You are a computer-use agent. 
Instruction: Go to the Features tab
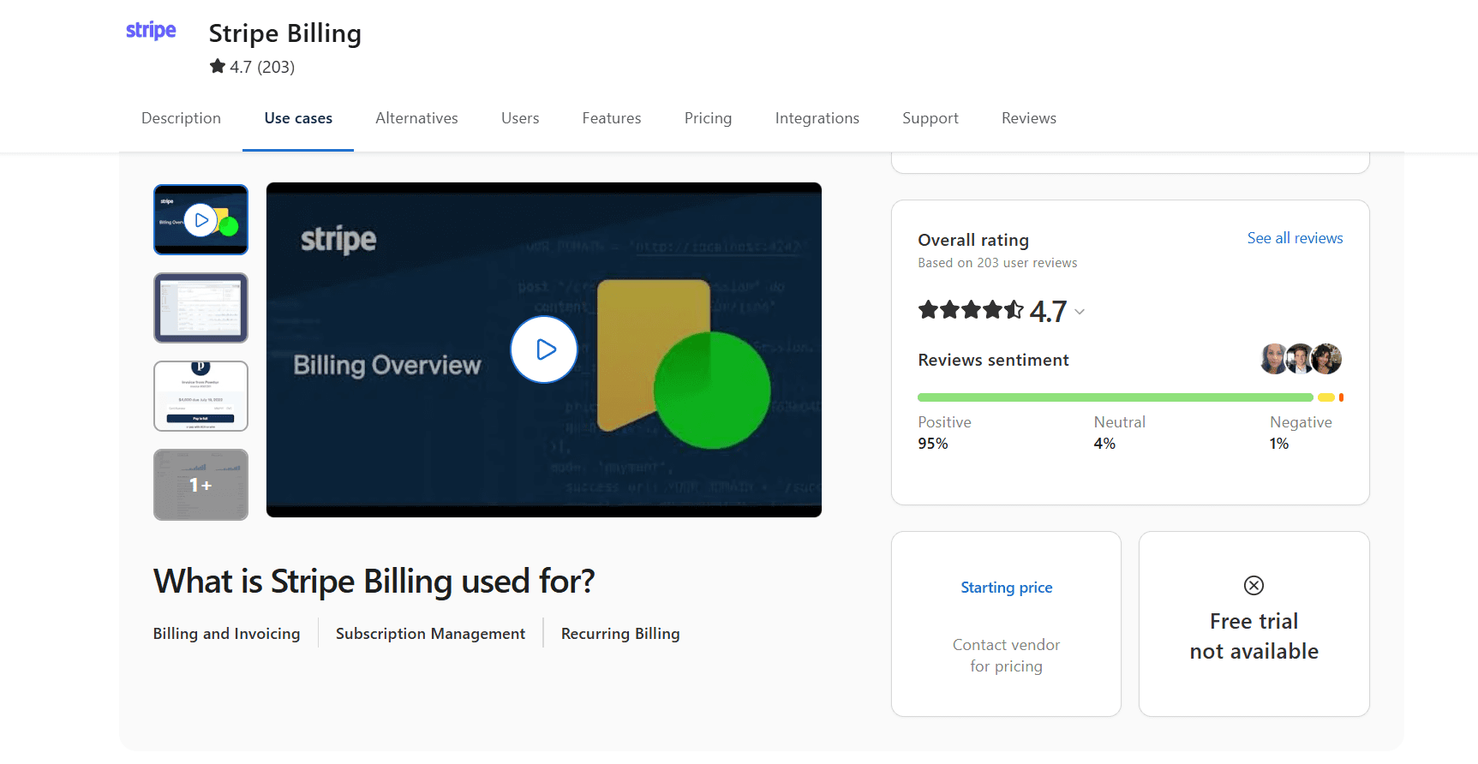coord(612,118)
